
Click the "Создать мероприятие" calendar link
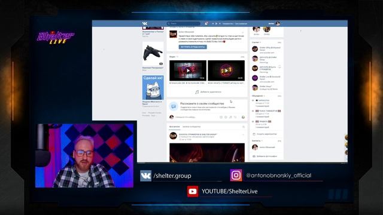[265, 134]
